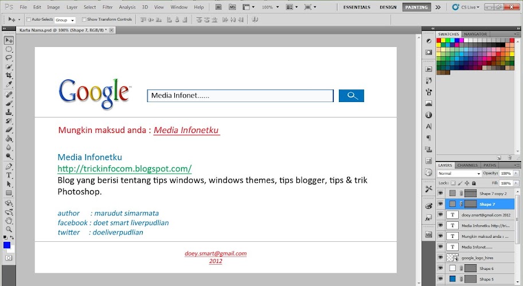Select the Quick Selection tool

pyautogui.click(x=9, y=66)
